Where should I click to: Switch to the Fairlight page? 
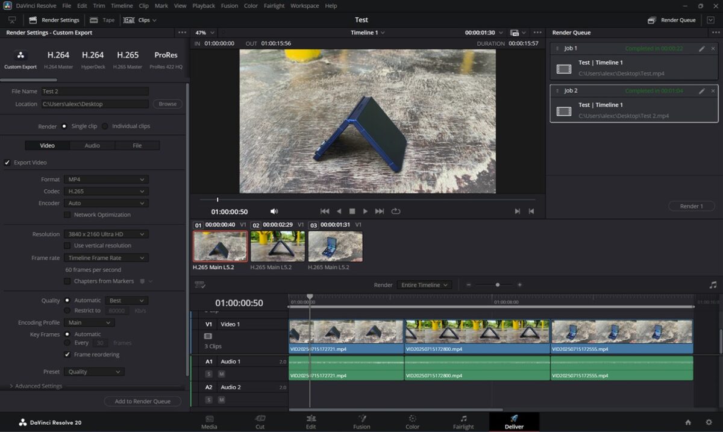pos(463,422)
